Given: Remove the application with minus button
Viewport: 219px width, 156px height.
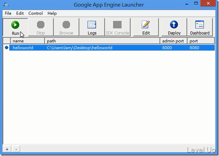Looking at the screenshot, I should [x=16, y=149].
